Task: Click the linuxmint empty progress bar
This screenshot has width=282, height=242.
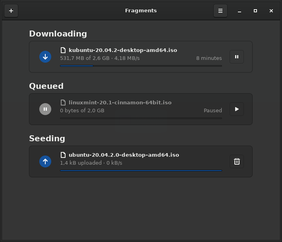Action: [141, 118]
